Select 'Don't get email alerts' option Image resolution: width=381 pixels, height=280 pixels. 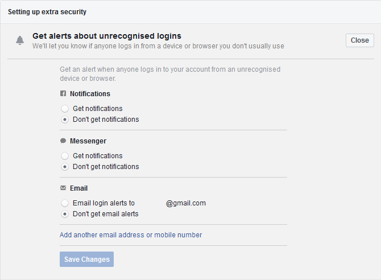point(65,214)
